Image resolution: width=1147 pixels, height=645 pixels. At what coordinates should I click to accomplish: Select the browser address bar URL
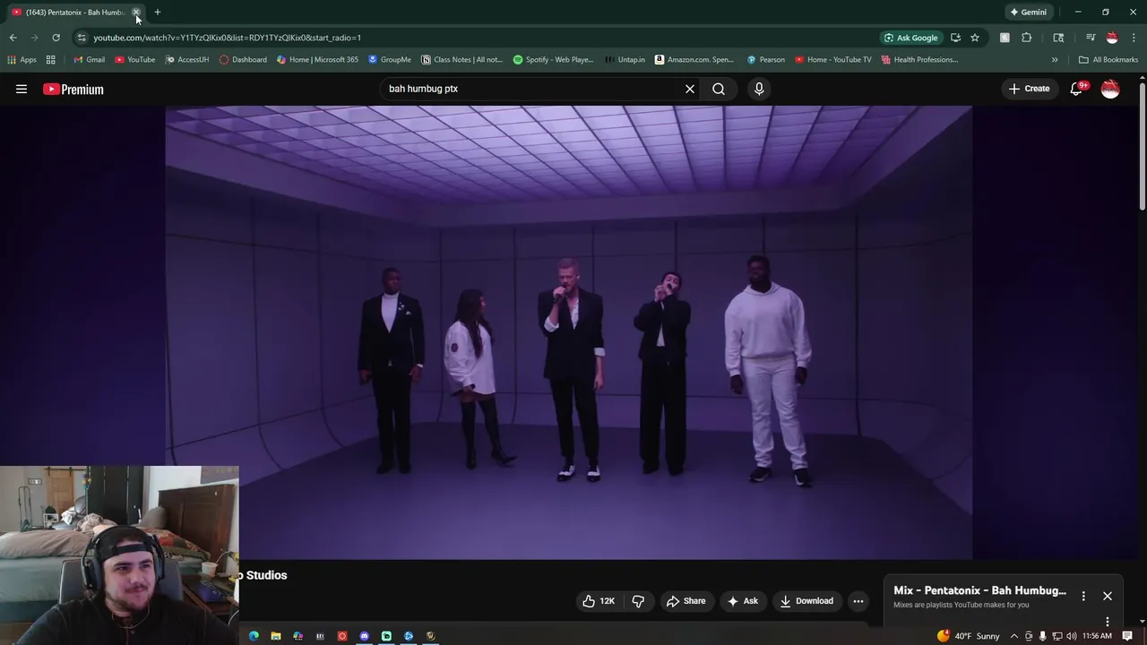(228, 38)
